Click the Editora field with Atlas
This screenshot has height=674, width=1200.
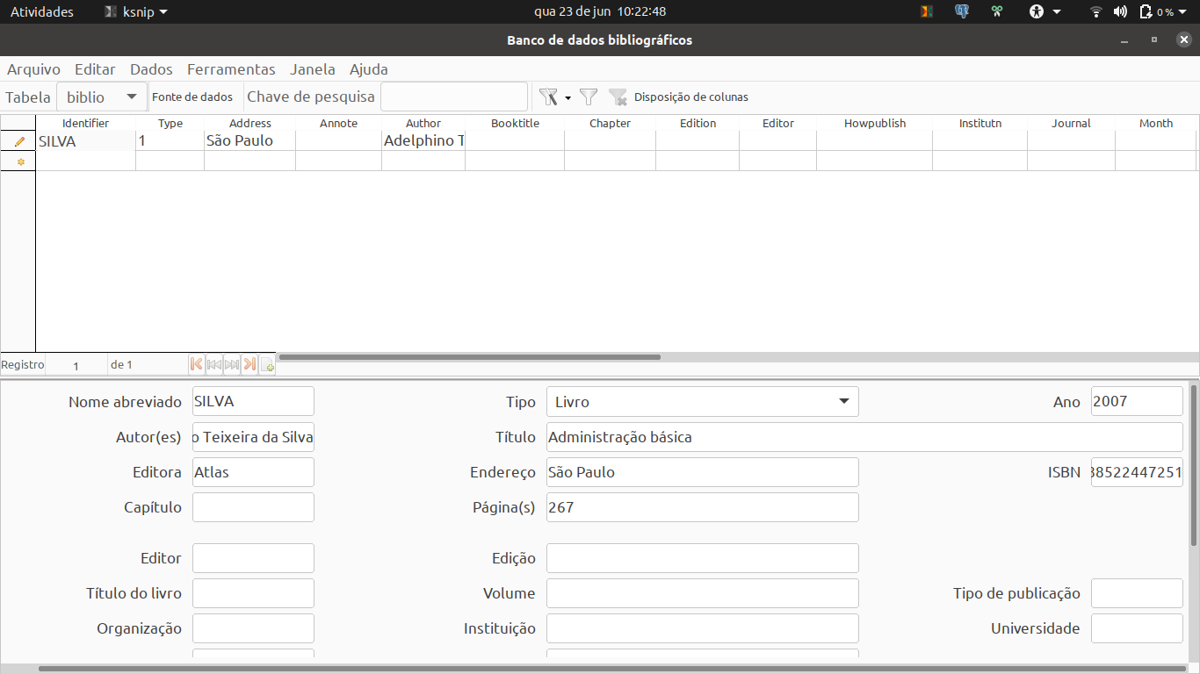point(253,472)
